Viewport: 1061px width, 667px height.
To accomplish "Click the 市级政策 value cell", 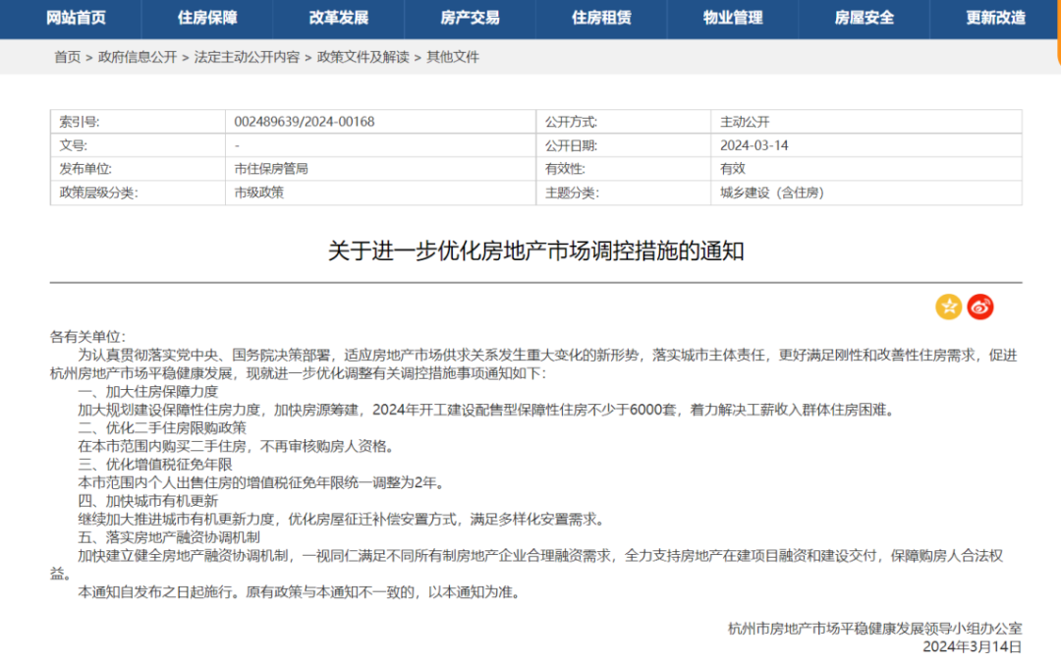I will 380,193.
